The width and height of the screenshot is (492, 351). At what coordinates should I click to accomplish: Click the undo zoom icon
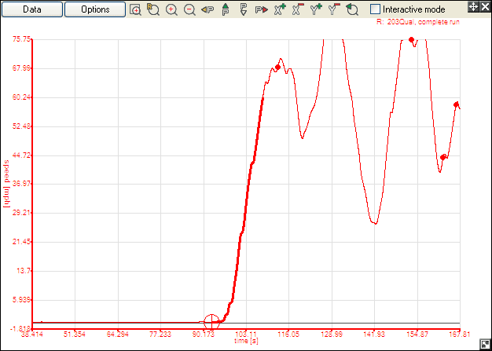352,9
